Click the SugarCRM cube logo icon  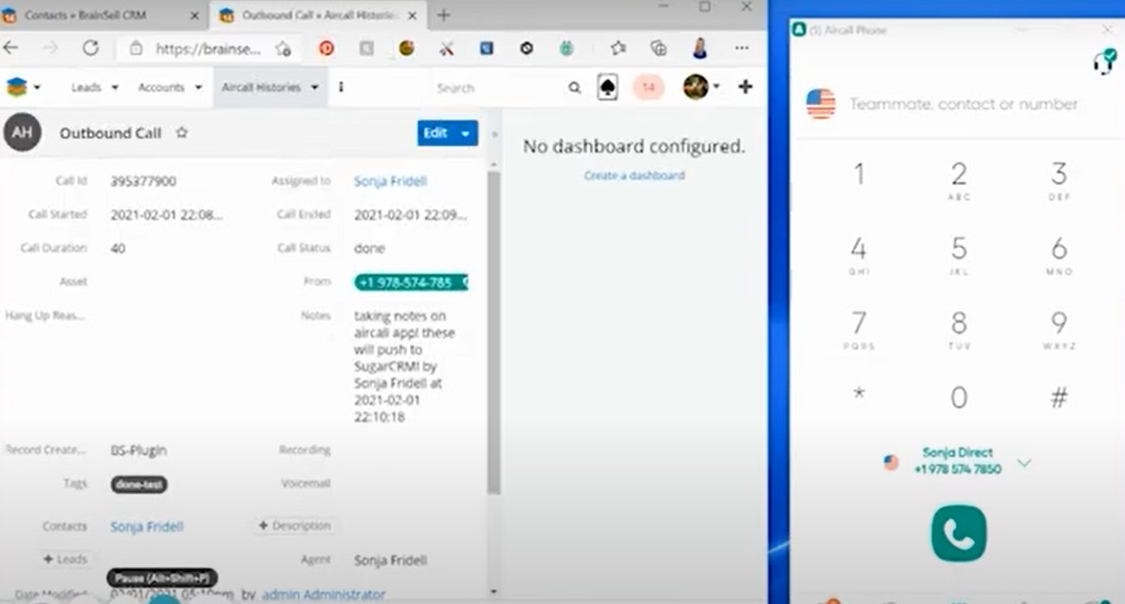[x=16, y=87]
